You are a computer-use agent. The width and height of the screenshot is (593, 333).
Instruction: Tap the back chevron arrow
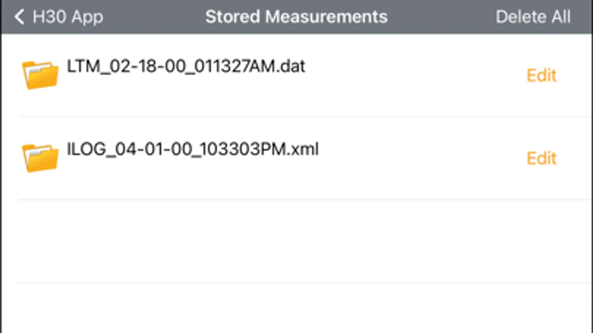[x=19, y=17]
